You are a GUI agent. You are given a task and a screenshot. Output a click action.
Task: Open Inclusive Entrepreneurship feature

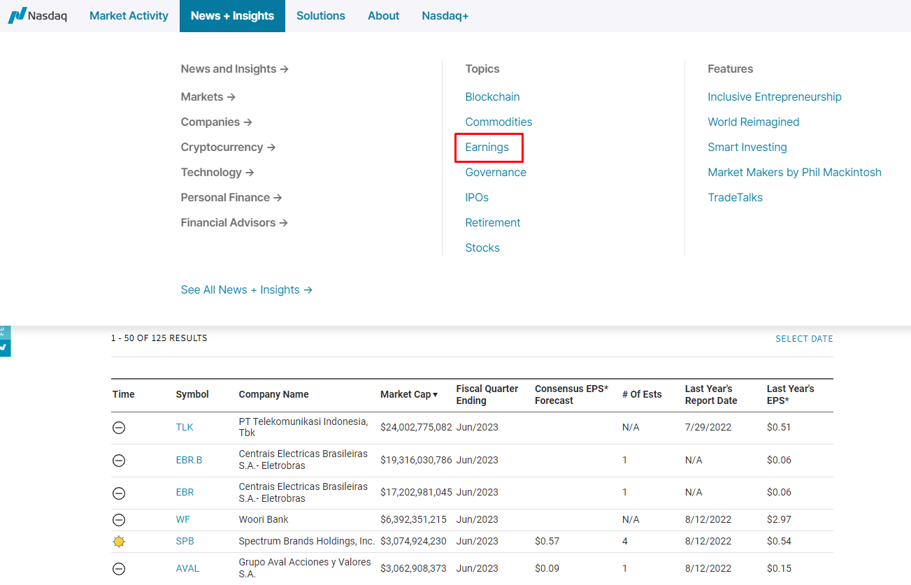coord(775,96)
